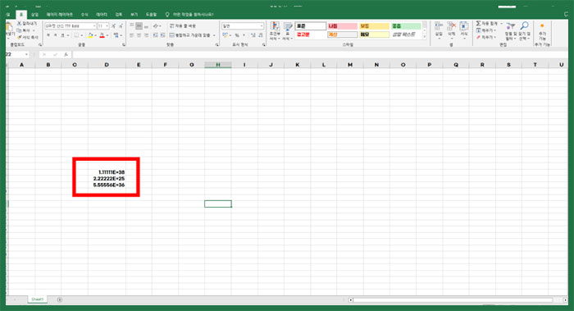Viewport: 574px width, 311px height.
Task: Expand the cell styles gallery
Action: 425,37
